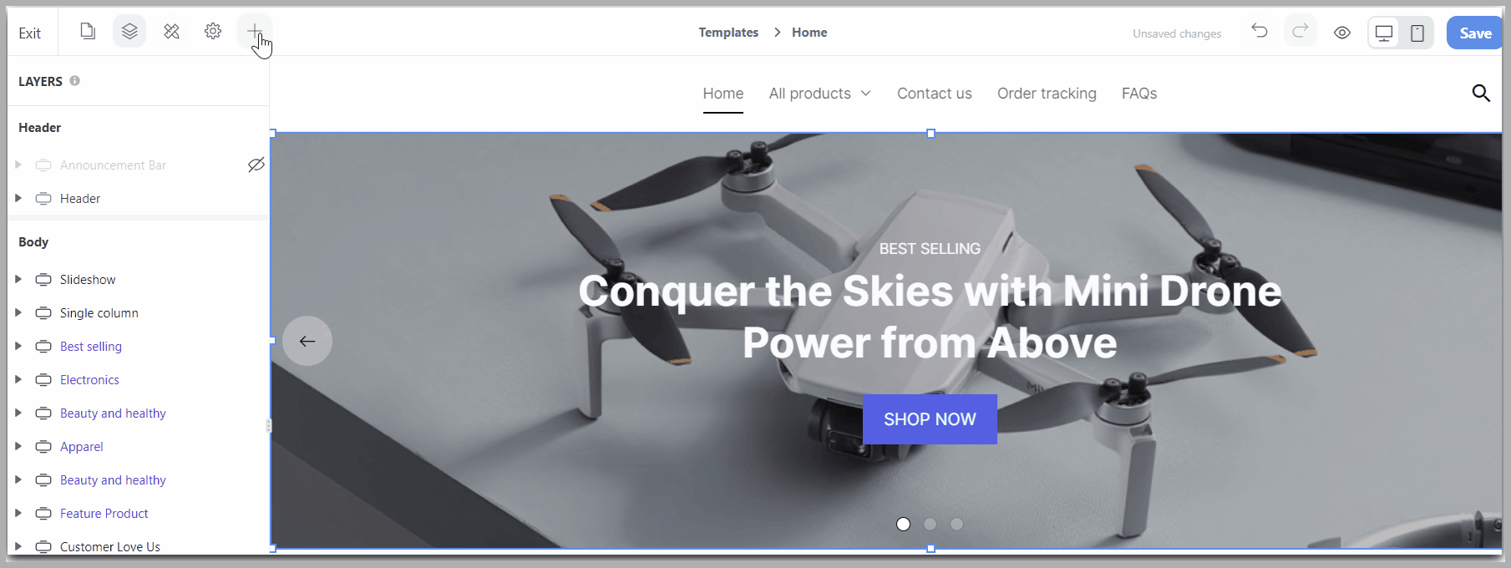1511x568 pixels.
Task: Select the Layers stack icon
Action: [x=129, y=32]
